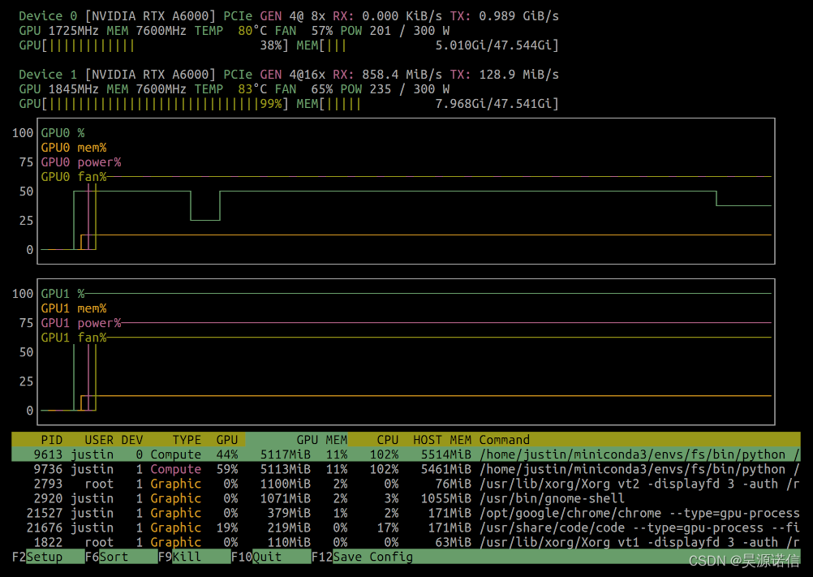Select Xorg vt2 process PID 2793
This screenshot has width=813, height=577.
coord(406,484)
